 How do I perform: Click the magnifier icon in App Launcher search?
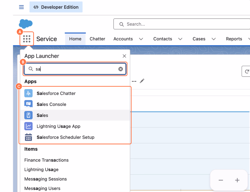[31, 69]
